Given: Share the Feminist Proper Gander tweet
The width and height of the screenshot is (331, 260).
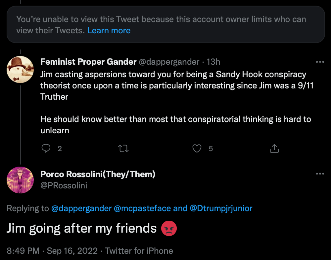Looking at the screenshot, I should 274,149.
